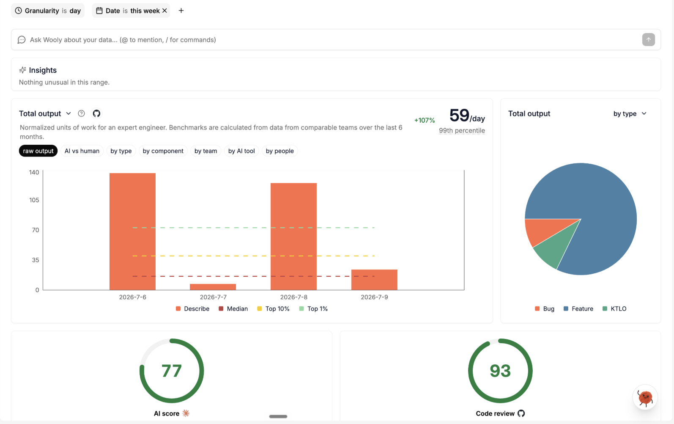Click the calendar icon in Date filter
Viewport: 674px width, 424px height.
99,11
